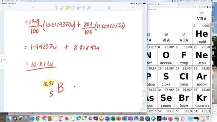Viewport: 217px width, 122px height.
Task: Open the Edit menu in the menu bar
Action: (21, 1)
